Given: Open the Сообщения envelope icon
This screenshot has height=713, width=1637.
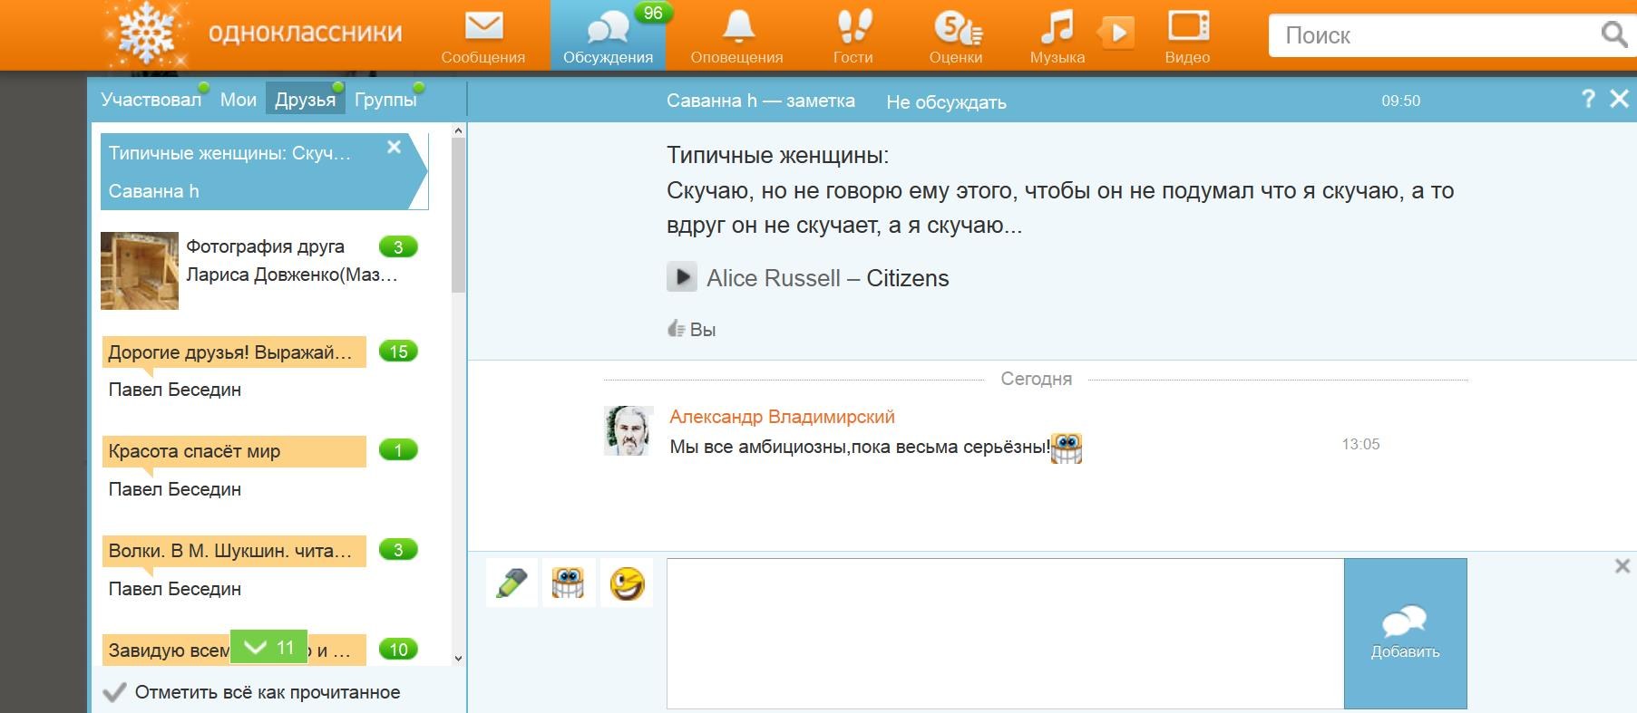Looking at the screenshot, I should click(483, 27).
